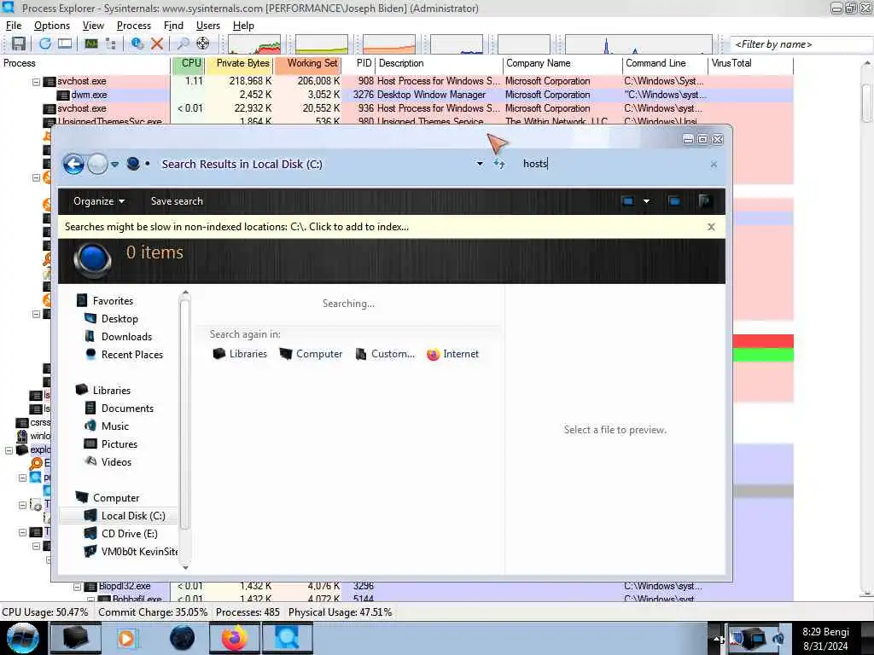
Task: Click the refresh icon beside address bar
Action: tap(499, 164)
